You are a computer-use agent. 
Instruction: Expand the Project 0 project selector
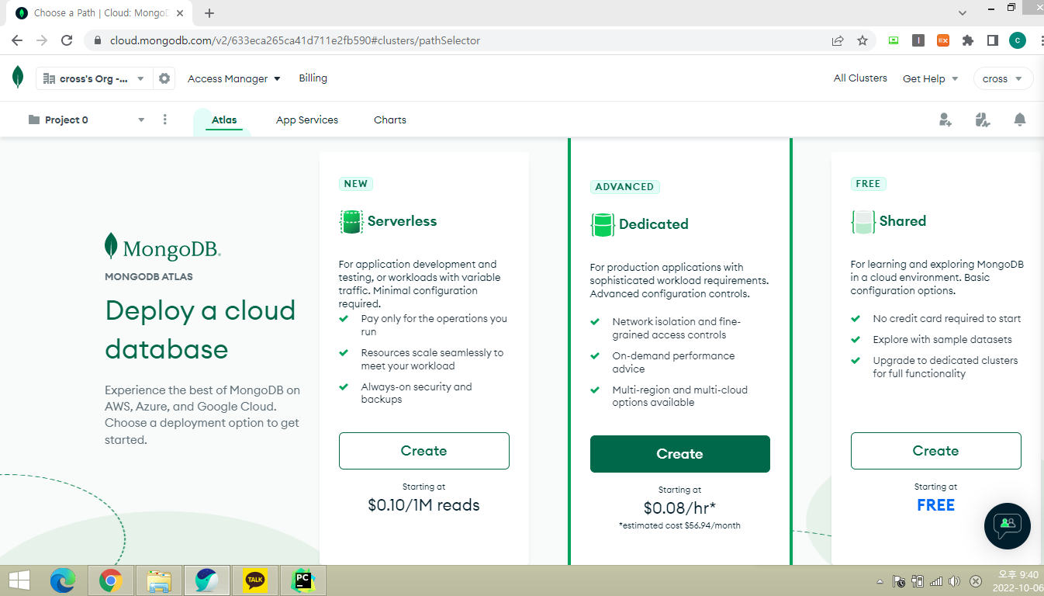(86, 120)
